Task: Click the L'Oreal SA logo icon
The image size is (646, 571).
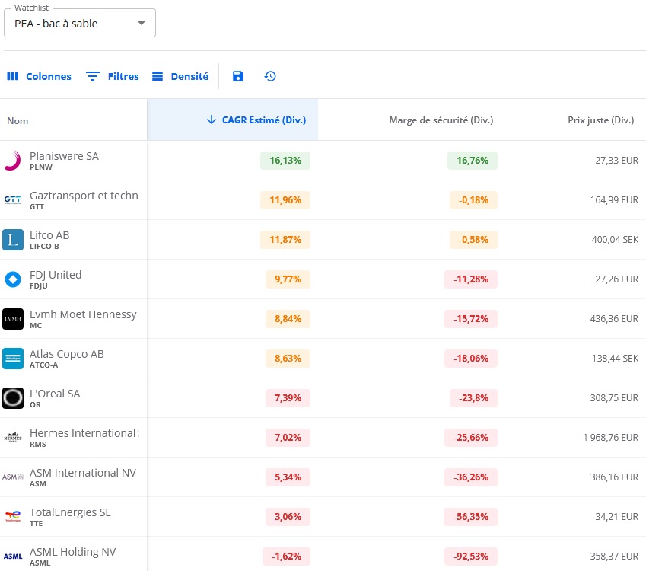Action: [13, 398]
